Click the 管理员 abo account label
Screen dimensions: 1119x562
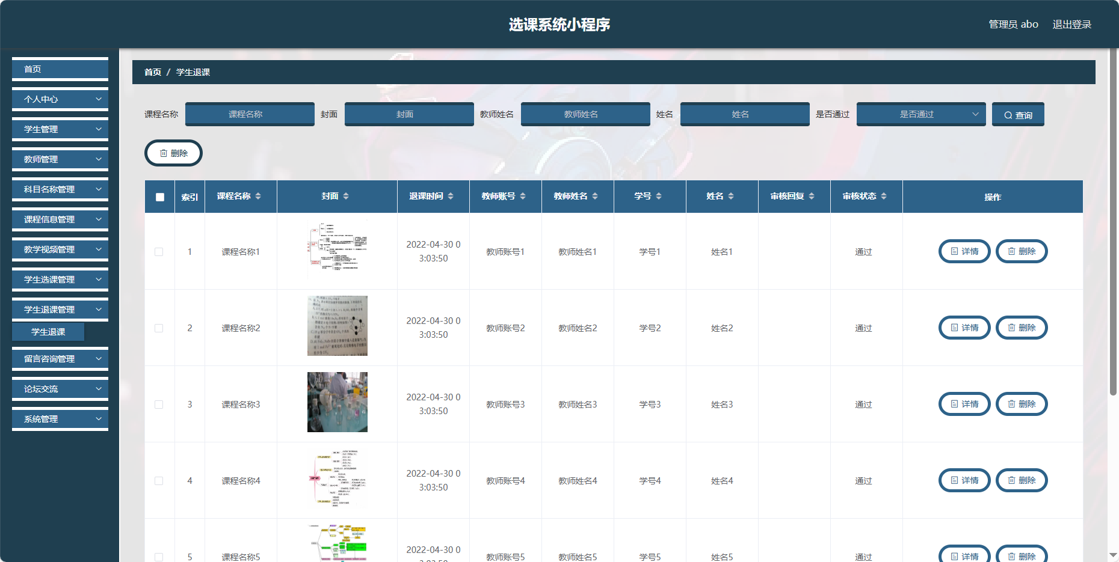[x=1013, y=25]
